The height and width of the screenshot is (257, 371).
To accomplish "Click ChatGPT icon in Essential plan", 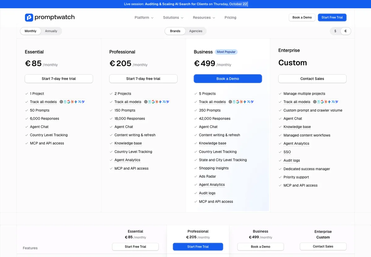I will pos(61,102).
